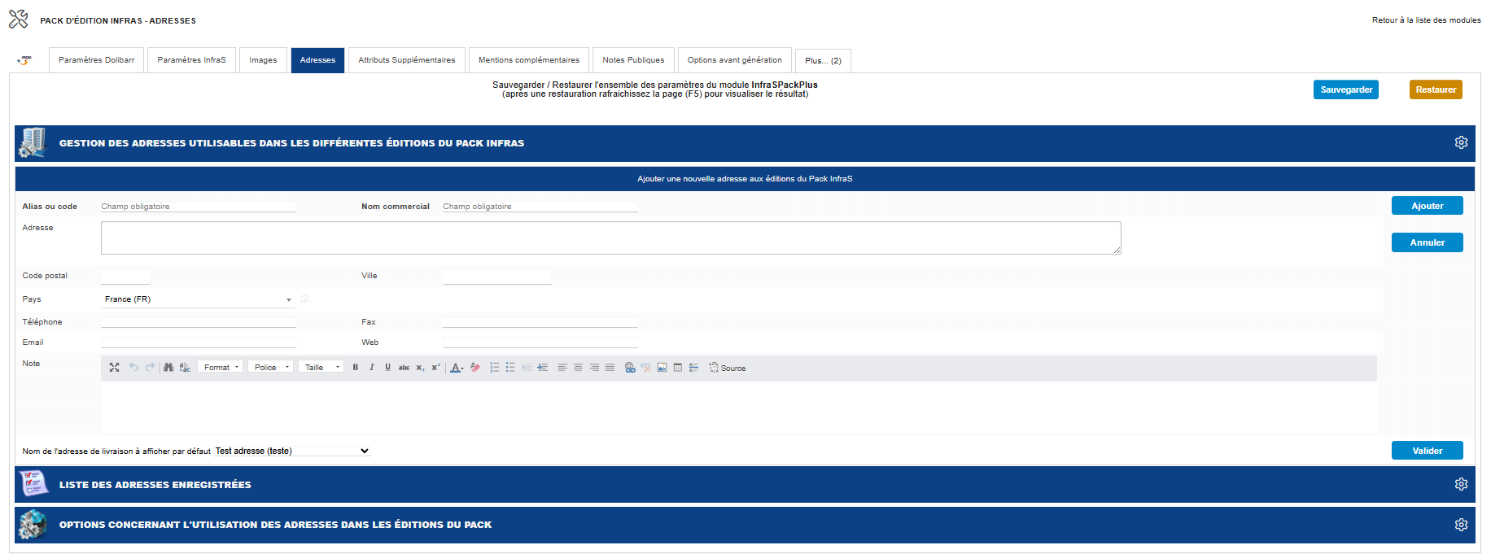
Task: Open Mentions complémentaires tab
Action: 529,60
